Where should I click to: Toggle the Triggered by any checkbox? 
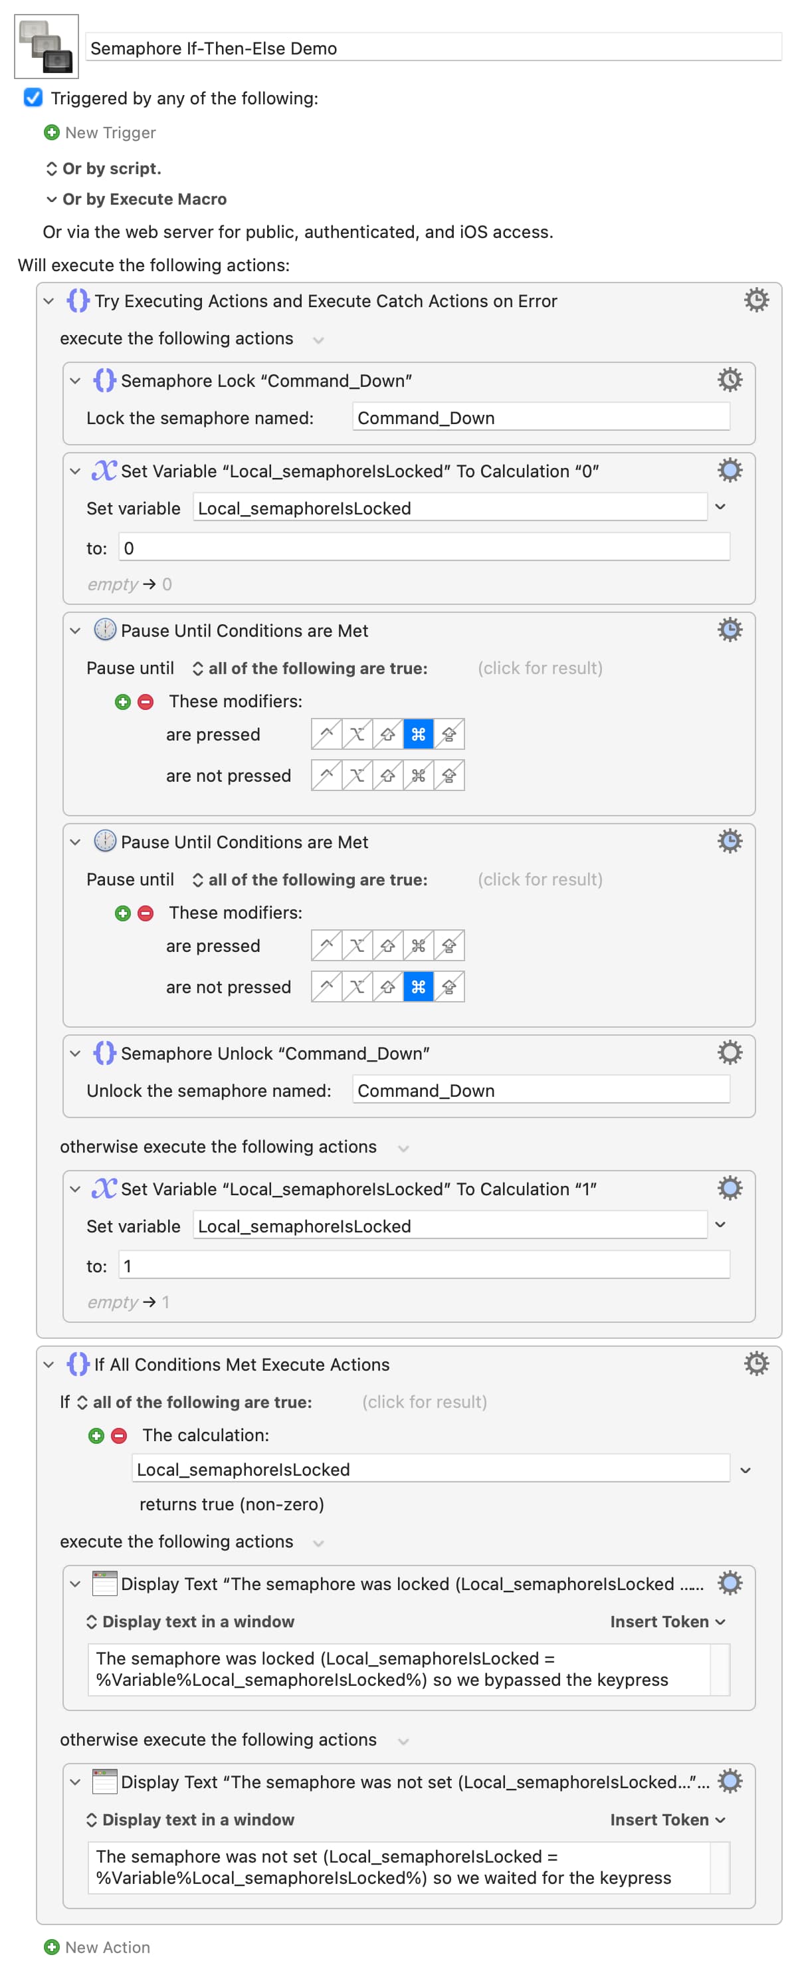(33, 98)
